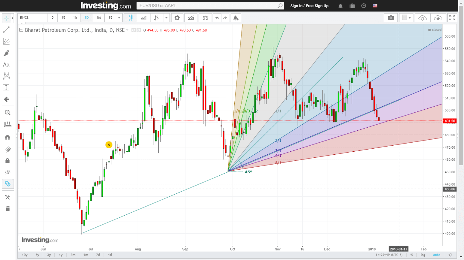Open bottom-right chart settings gear
The height and width of the screenshot is (260, 464).
450,255
